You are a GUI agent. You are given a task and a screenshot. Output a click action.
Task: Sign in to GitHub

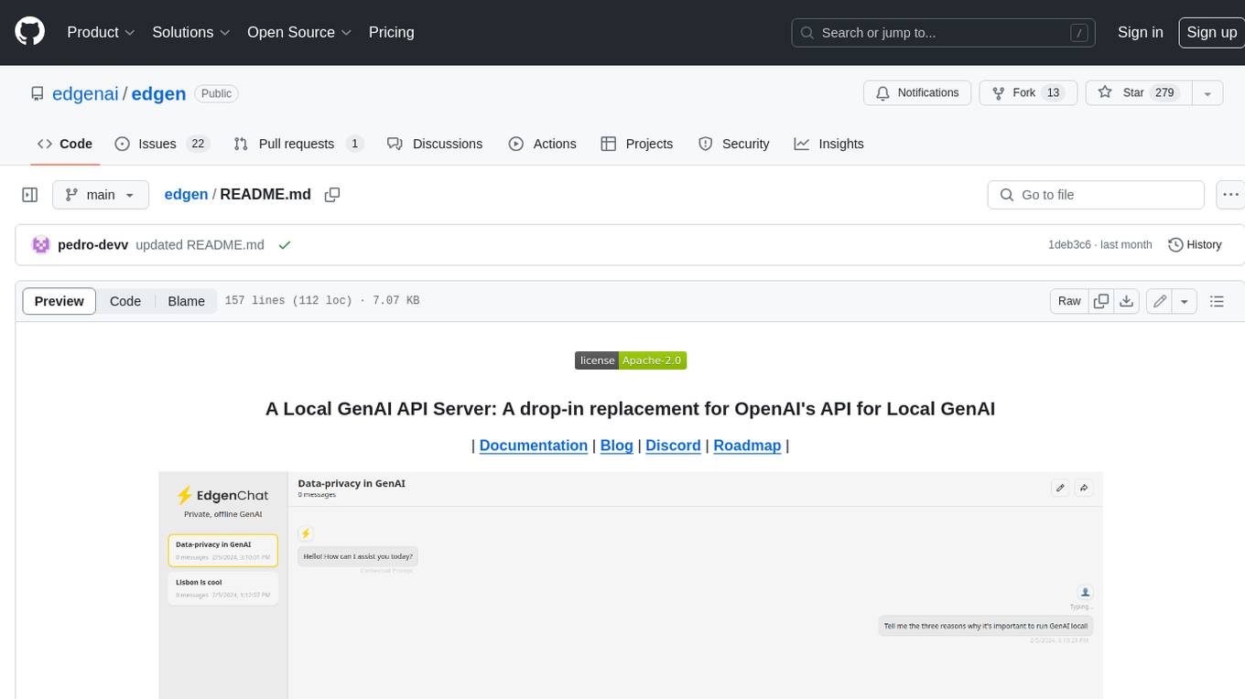[1140, 32]
